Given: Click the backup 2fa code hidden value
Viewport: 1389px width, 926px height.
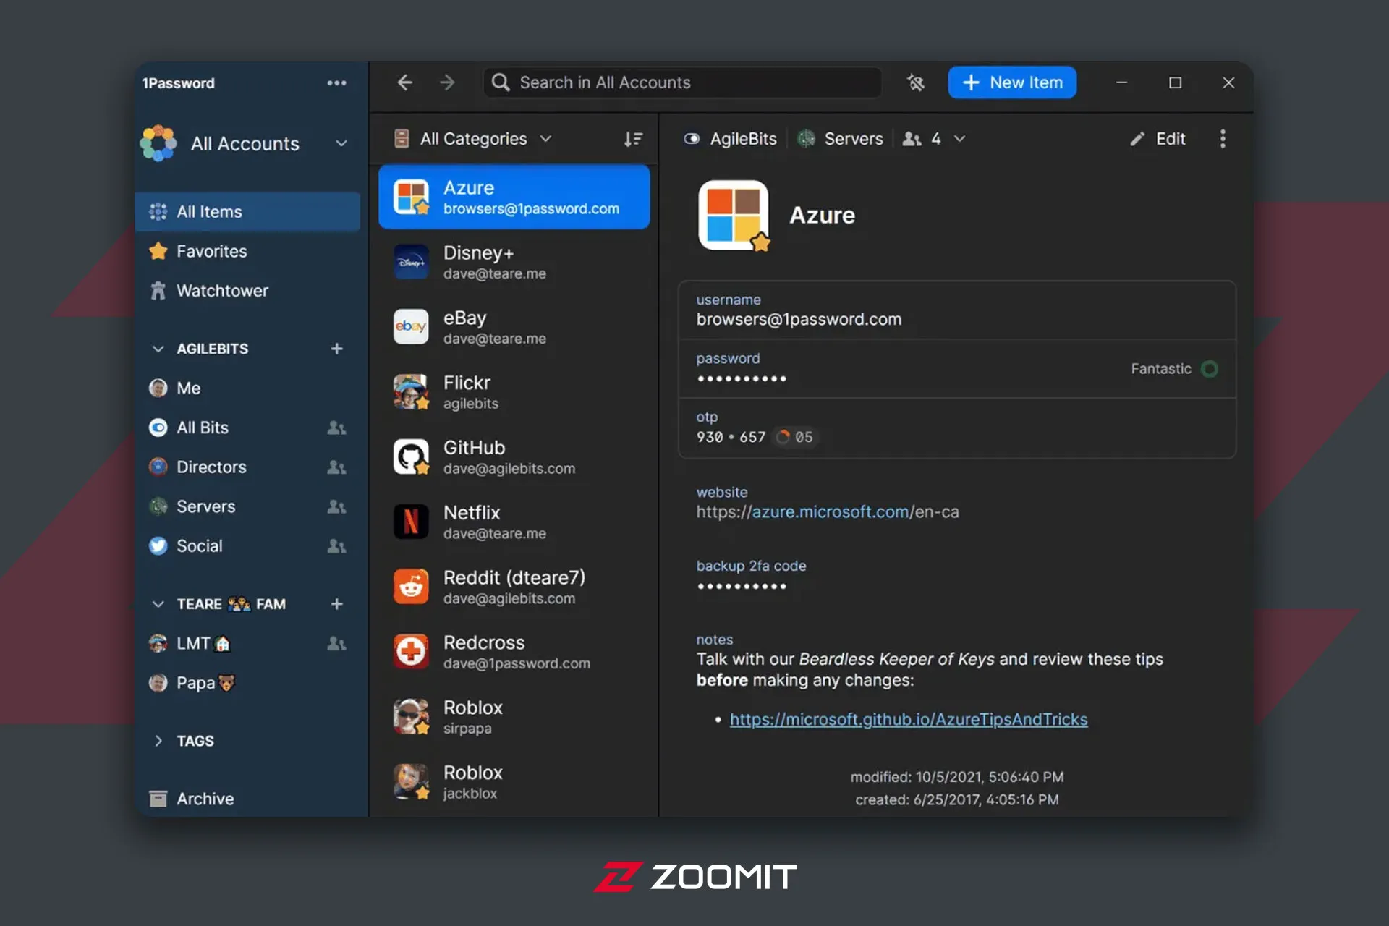Looking at the screenshot, I should click(x=742, y=586).
